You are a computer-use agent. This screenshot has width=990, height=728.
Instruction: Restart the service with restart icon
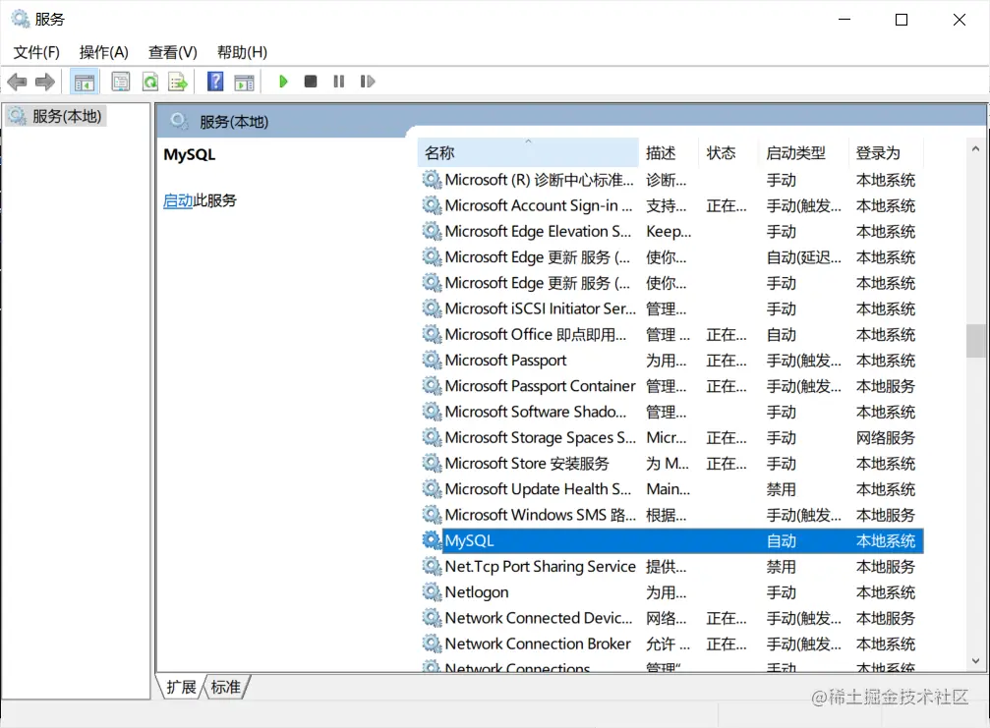368,82
